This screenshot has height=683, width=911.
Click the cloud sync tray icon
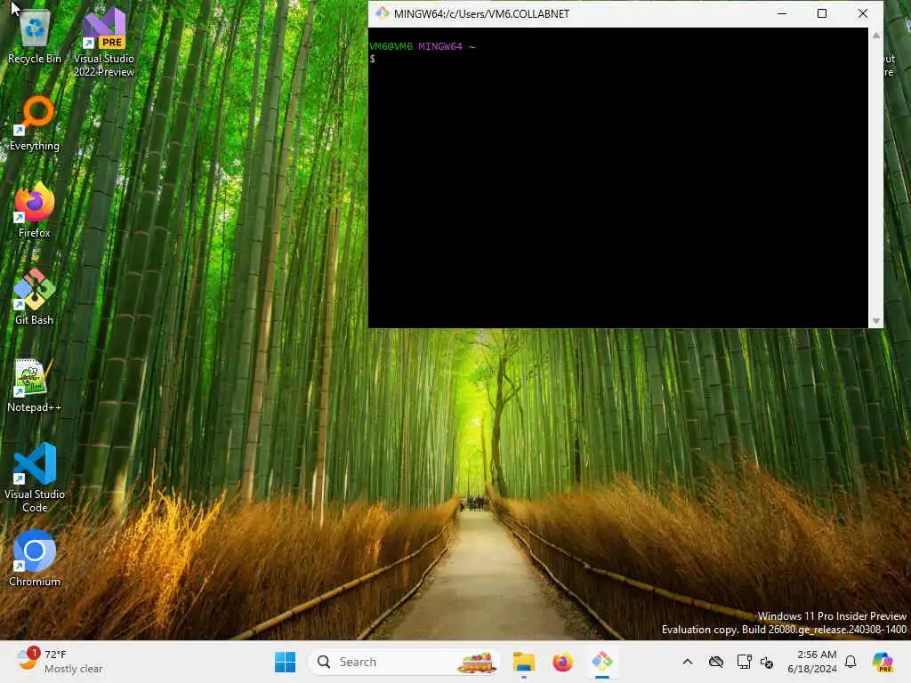[x=716, y=662]
